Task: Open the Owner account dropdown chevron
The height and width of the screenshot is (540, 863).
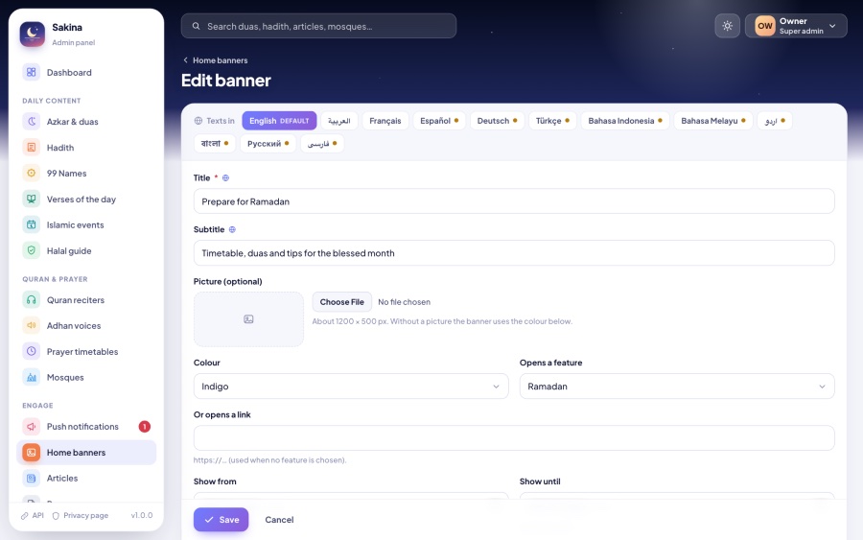Action: click(x=832, y=26)
